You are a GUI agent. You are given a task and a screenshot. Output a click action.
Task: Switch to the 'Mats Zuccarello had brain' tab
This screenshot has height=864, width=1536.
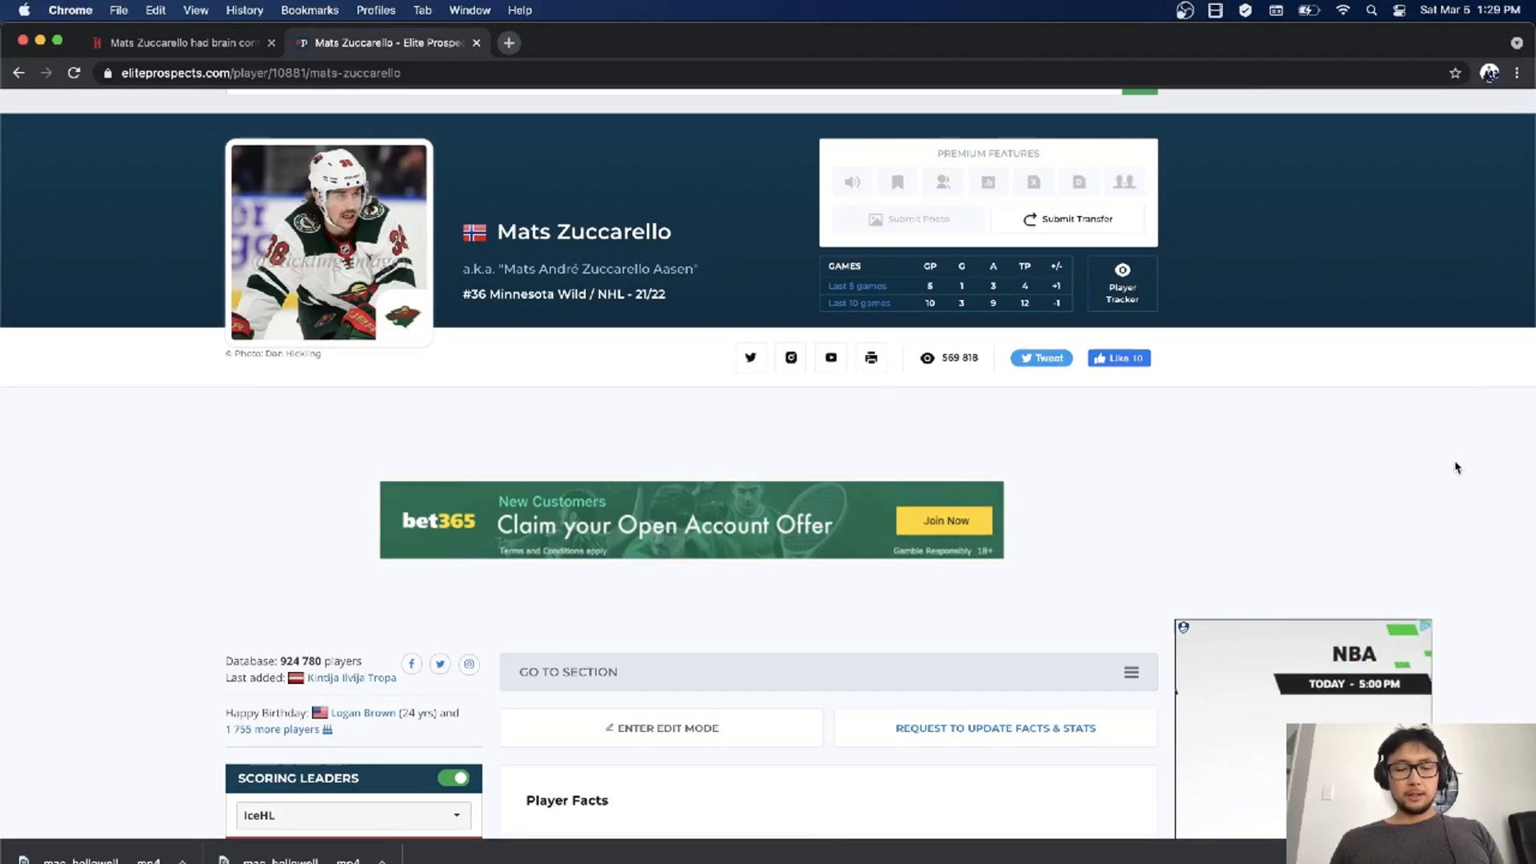[x=182, y=42]
